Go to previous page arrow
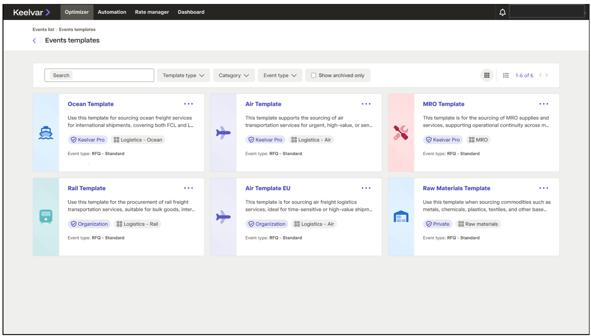 point(540,76)
